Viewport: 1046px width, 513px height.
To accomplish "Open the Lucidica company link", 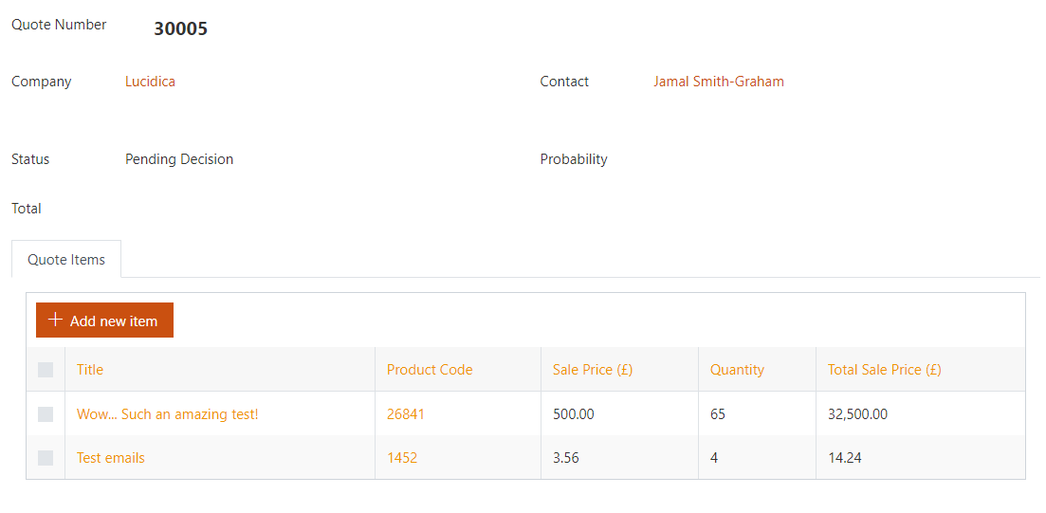I will point(150,82).
